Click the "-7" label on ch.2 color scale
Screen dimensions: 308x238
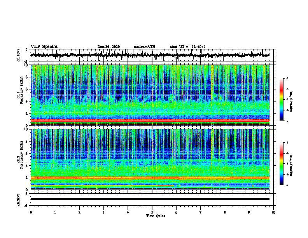pos(287,185)
